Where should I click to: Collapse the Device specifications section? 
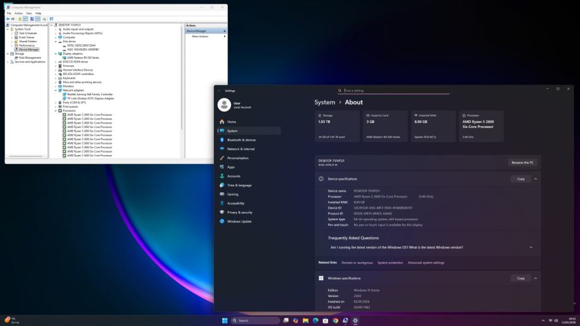tap(536, 179)
